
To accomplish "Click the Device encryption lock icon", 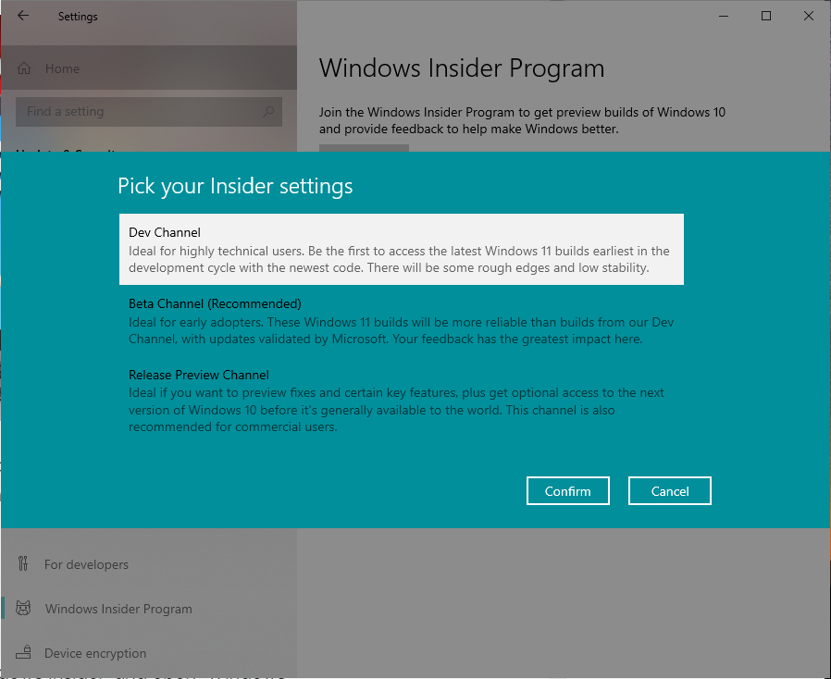I will [24, 653].
